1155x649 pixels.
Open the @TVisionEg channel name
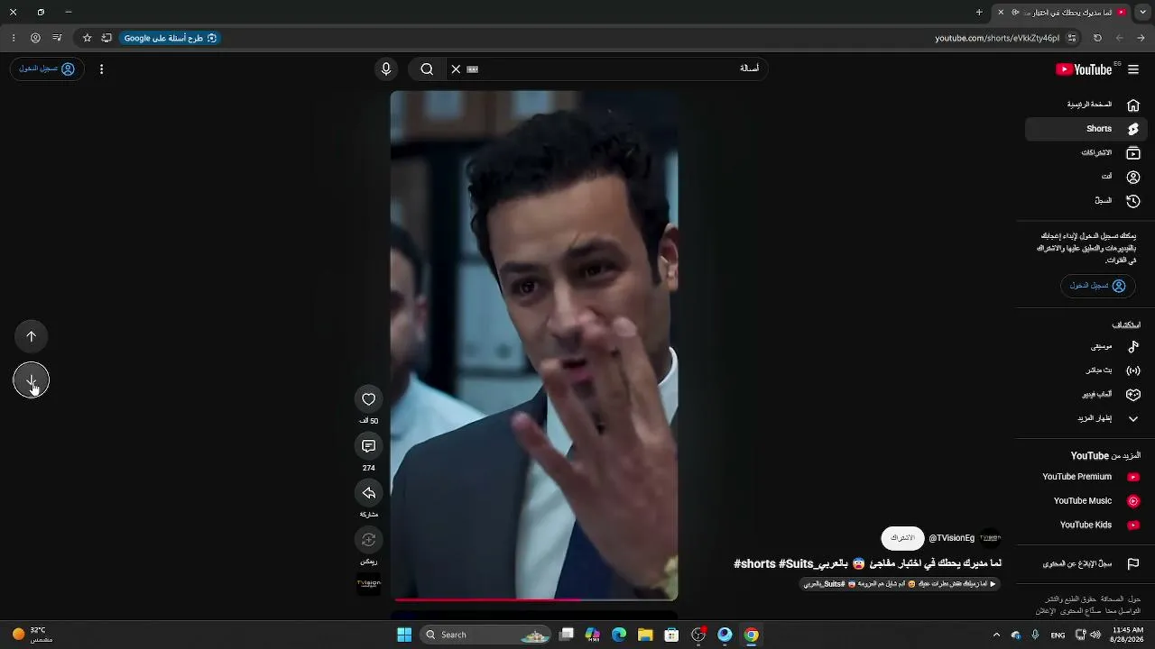(951, 538)
